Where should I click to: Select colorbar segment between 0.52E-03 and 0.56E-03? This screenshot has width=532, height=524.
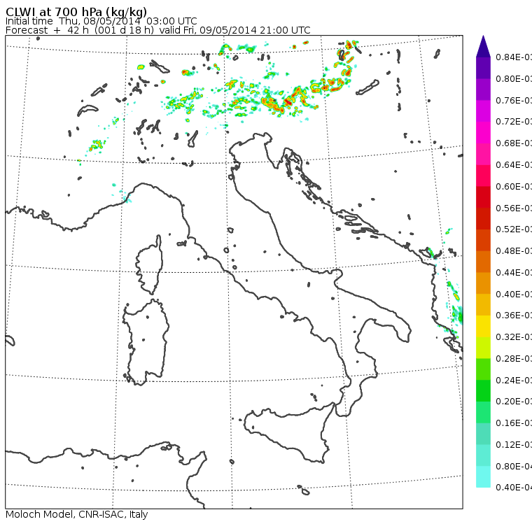point(483,219)
